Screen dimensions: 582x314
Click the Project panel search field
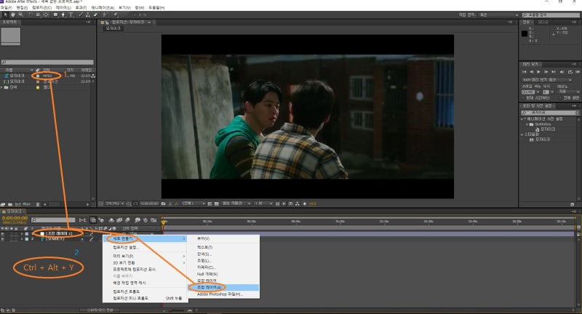47,63
